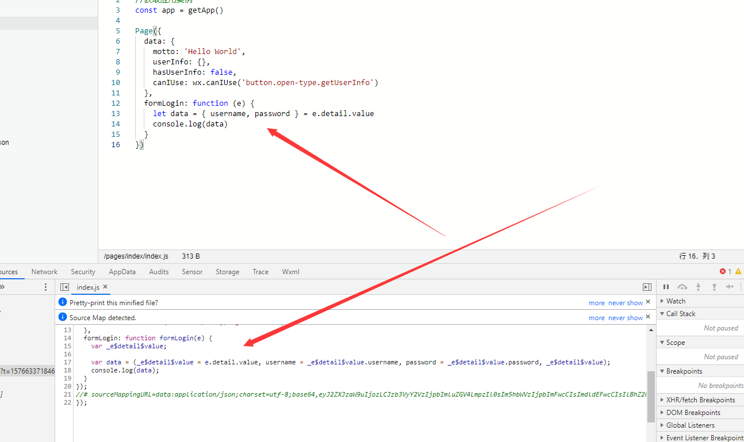Open the Wxml tab
Image resolution: width=744 pixels, height=442 pixels.
(290, 272)
